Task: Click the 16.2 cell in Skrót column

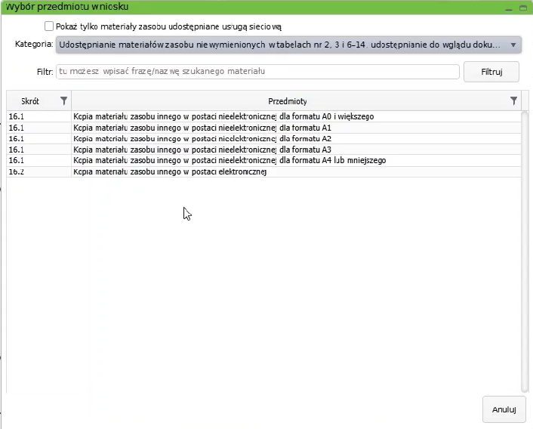Action: (17, 171)
